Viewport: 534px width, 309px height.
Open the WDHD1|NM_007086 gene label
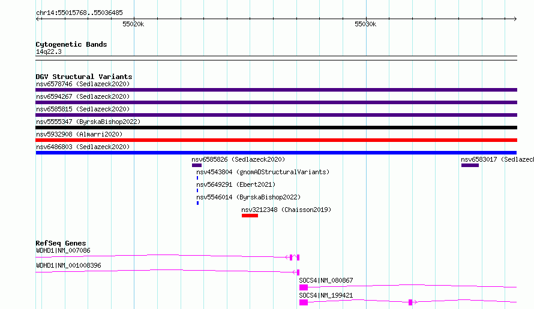(x=63, y=250)
